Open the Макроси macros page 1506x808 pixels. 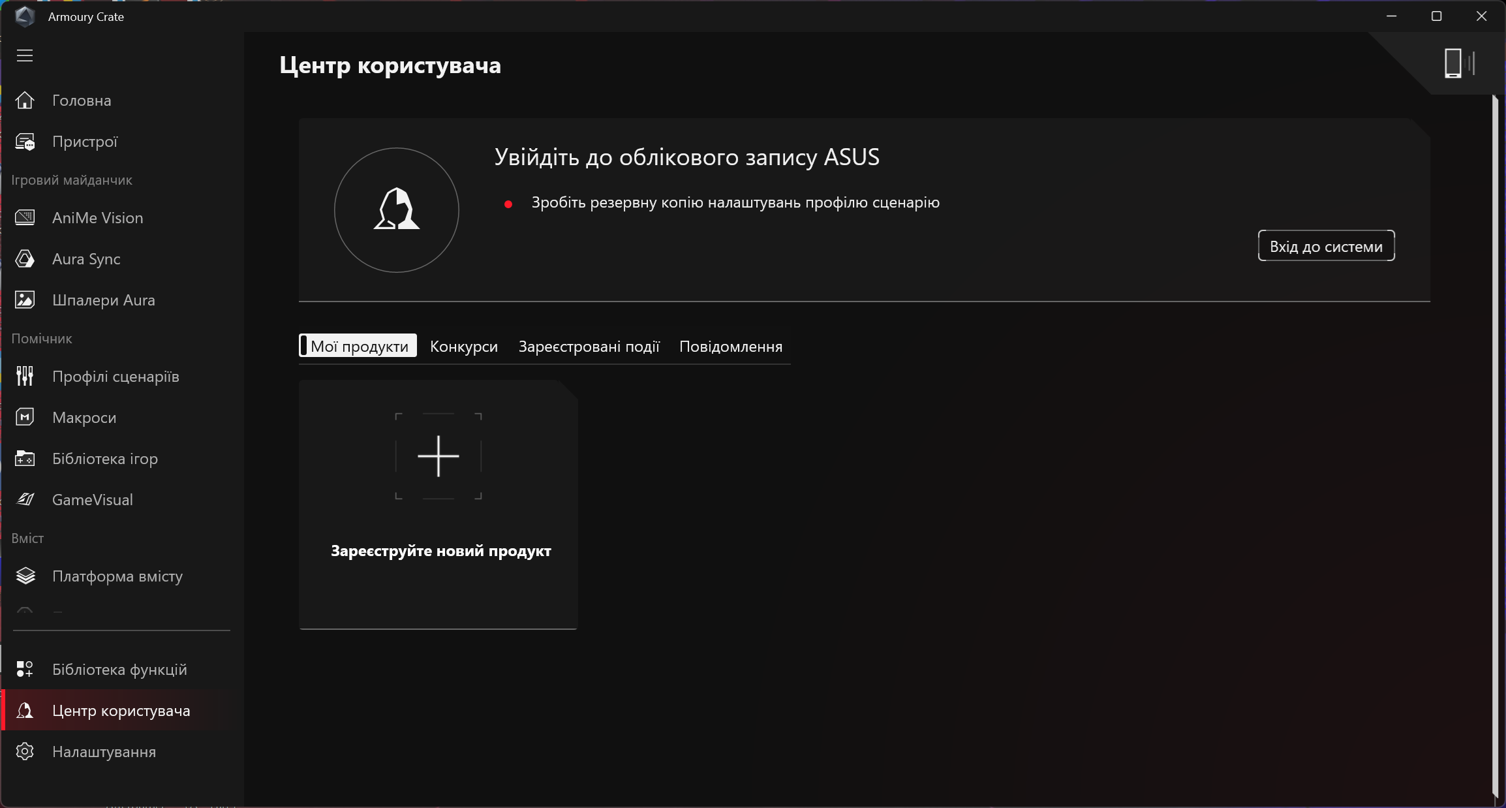(x=84, y=418)
